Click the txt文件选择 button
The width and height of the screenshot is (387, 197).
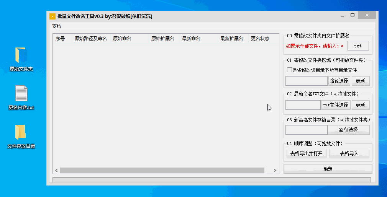(x=336, y=105)
